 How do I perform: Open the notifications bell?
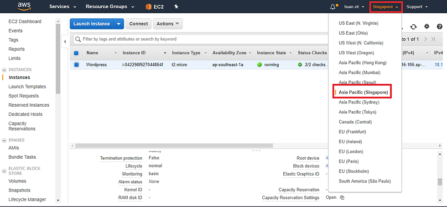[333, 6]
